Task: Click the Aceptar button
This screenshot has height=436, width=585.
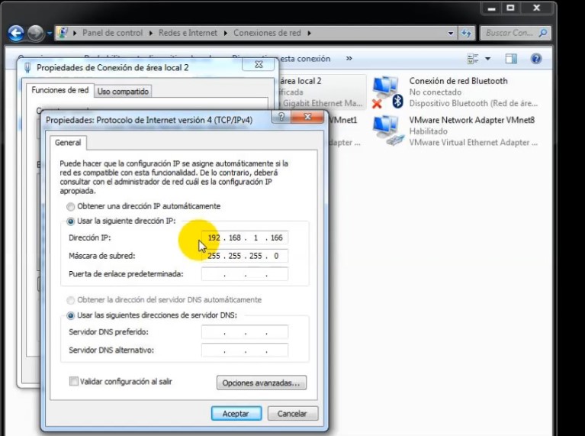Action: (236, 414)
